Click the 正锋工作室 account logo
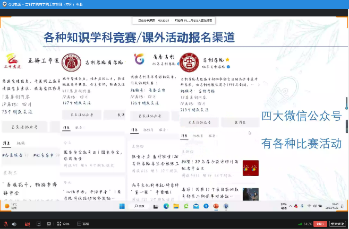Screen dimensions: 349x229 coord(13,60)
